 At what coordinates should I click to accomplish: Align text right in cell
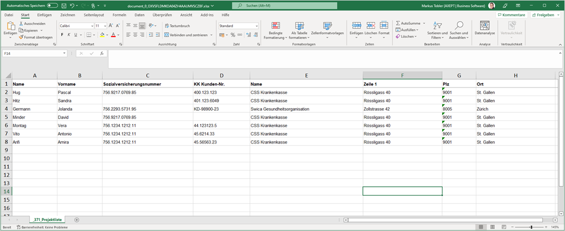click(x=142, y=35)
